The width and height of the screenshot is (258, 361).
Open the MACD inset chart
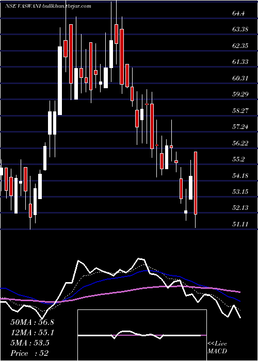pyautogui.click(x=142, y=335)
